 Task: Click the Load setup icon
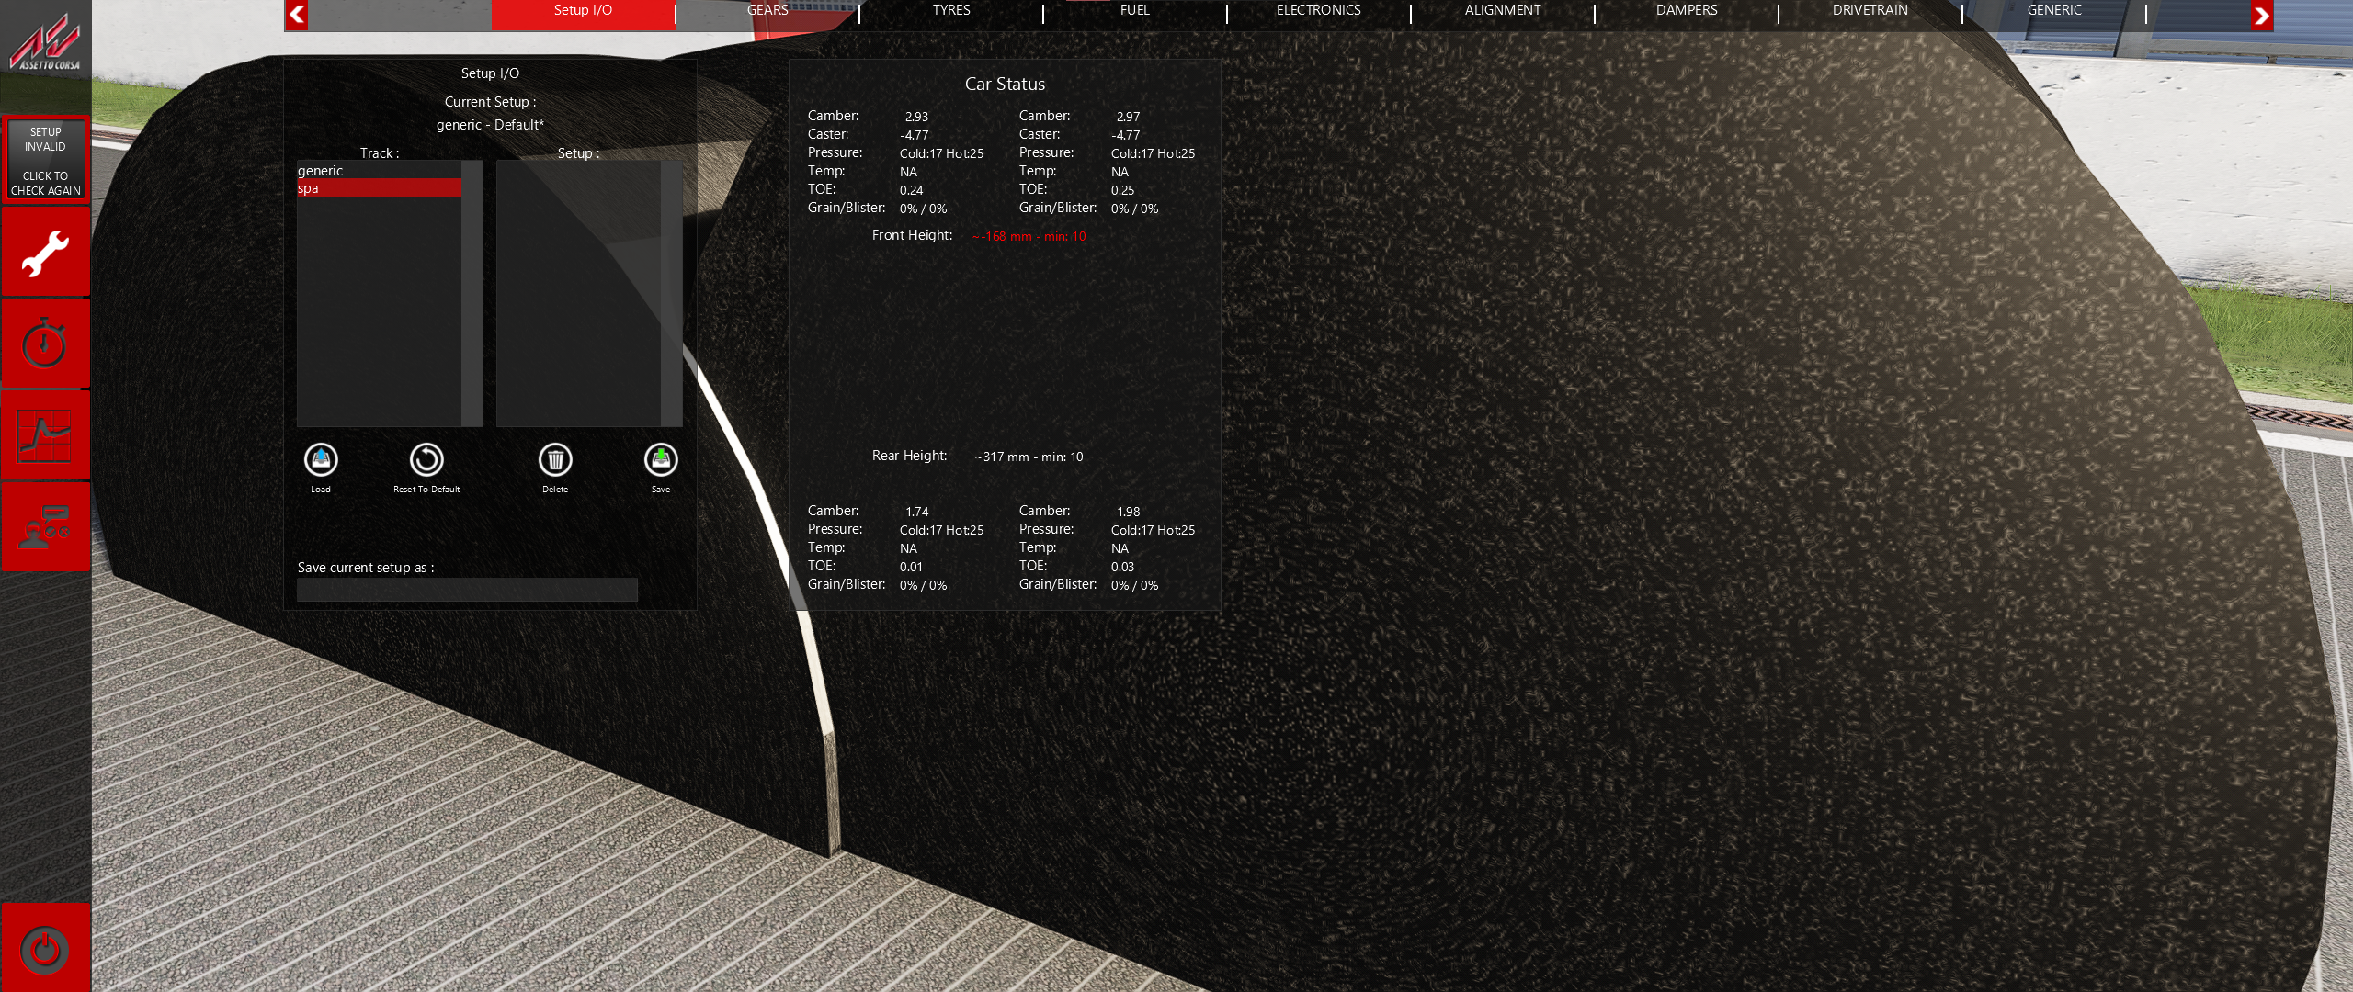[x=321, y=460]
